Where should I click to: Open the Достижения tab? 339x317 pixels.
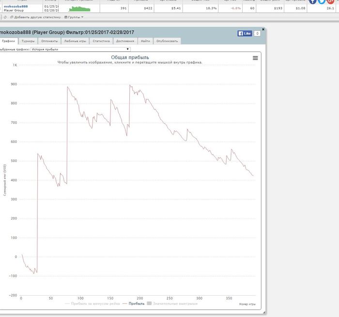pyautogui.click(x=125, y=41)
